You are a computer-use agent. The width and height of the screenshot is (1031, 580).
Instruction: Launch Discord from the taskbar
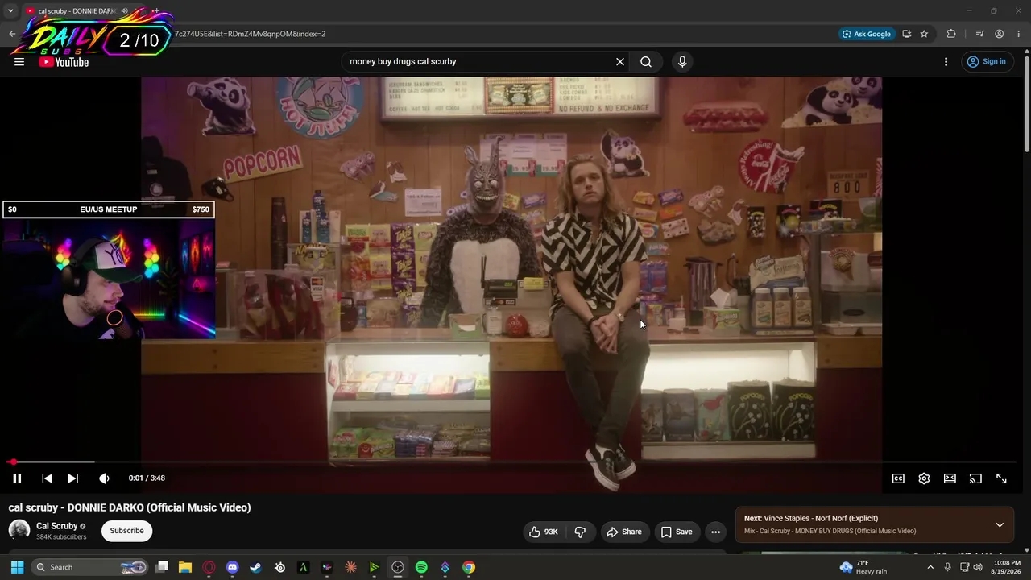tap(233, 567)
